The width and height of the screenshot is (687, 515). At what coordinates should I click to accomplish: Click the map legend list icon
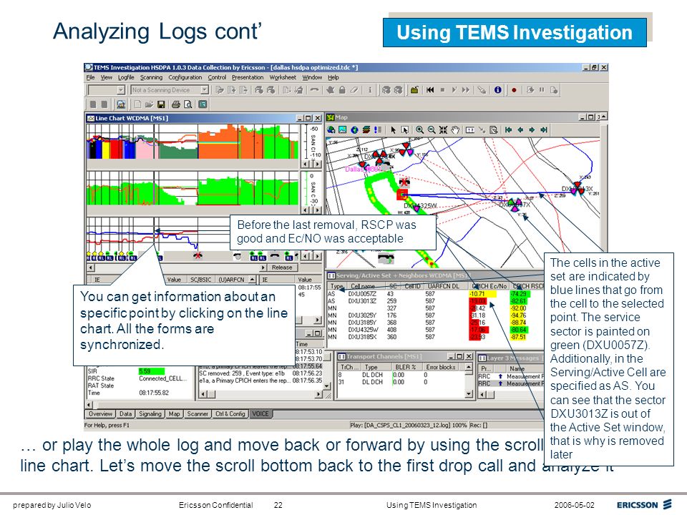pos(378,130)
